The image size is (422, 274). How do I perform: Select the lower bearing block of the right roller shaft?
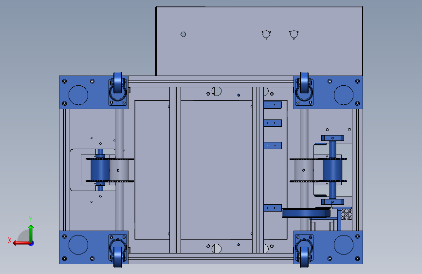click(332, 202)
